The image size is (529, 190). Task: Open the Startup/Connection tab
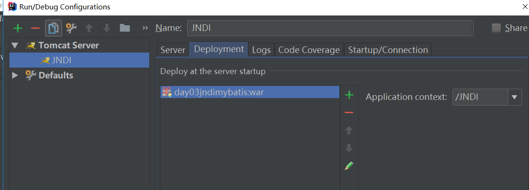coord(388,50)
